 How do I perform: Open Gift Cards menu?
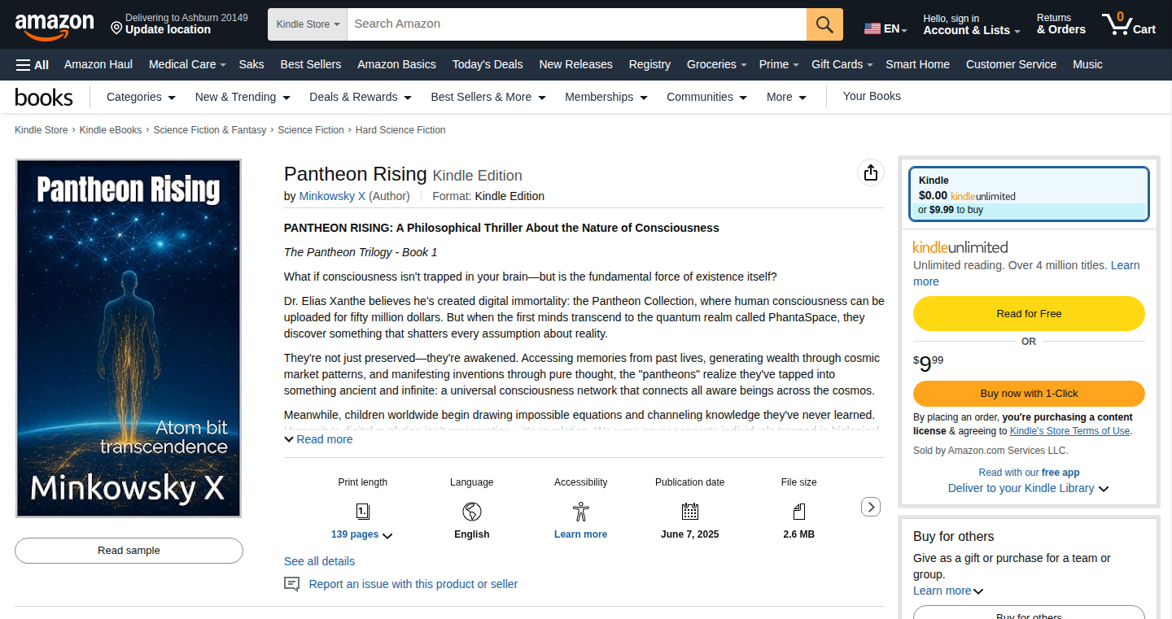tap(842, 64)
